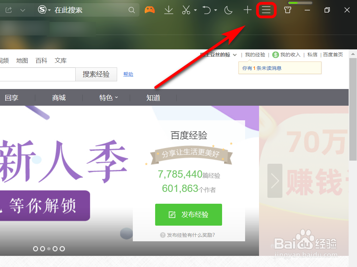Viewport: 357px width, 267px height.
Task: Select fourth carousel indicator dot
Action: click(55, 249)
